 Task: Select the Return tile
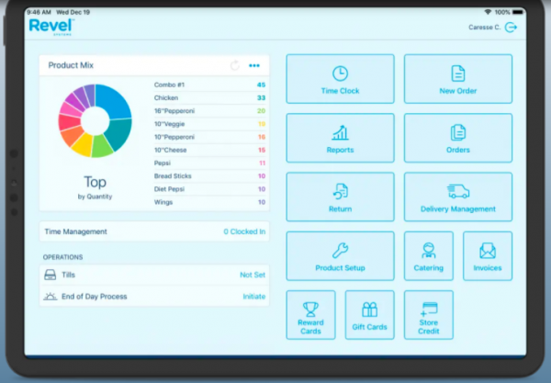tap(340, 197)
